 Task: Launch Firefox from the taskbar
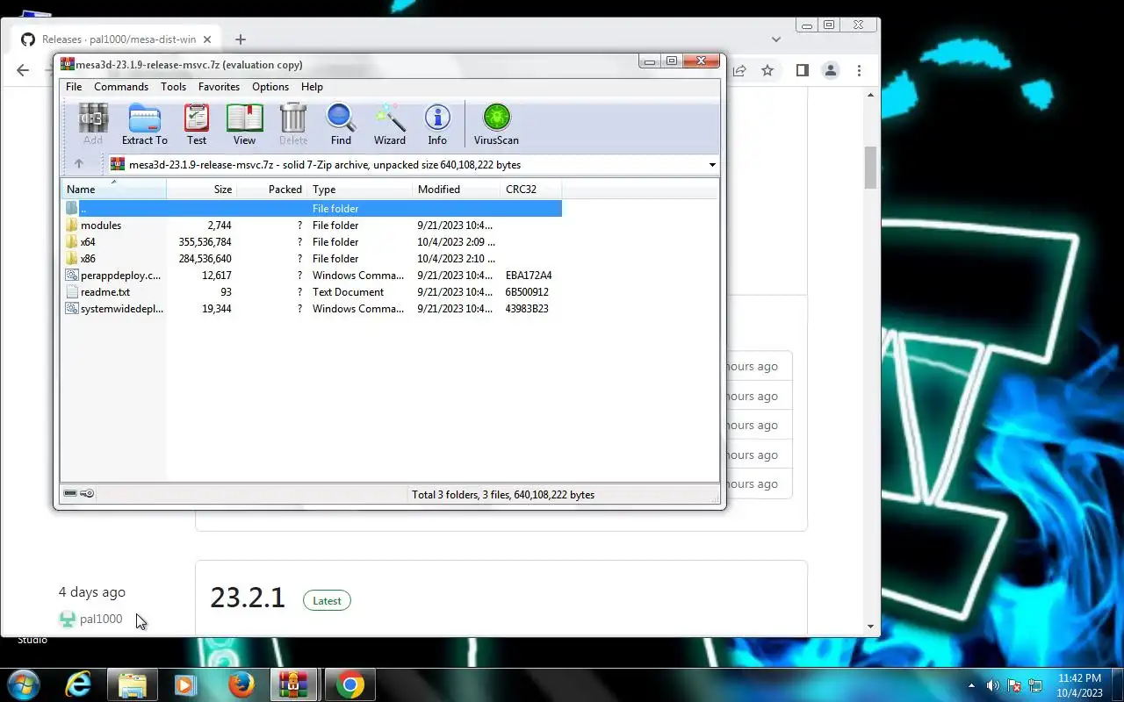pyautogui.click(x=241, y=684)
